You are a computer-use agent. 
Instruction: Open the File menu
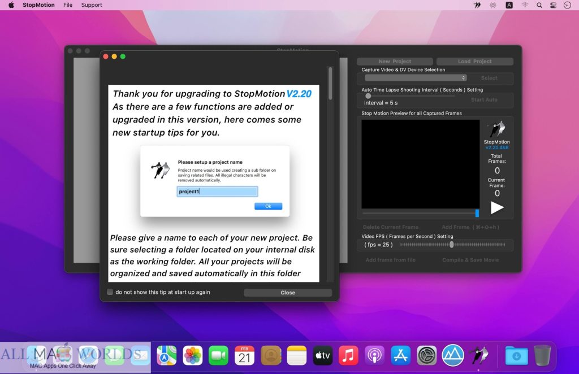coord(68,5)
